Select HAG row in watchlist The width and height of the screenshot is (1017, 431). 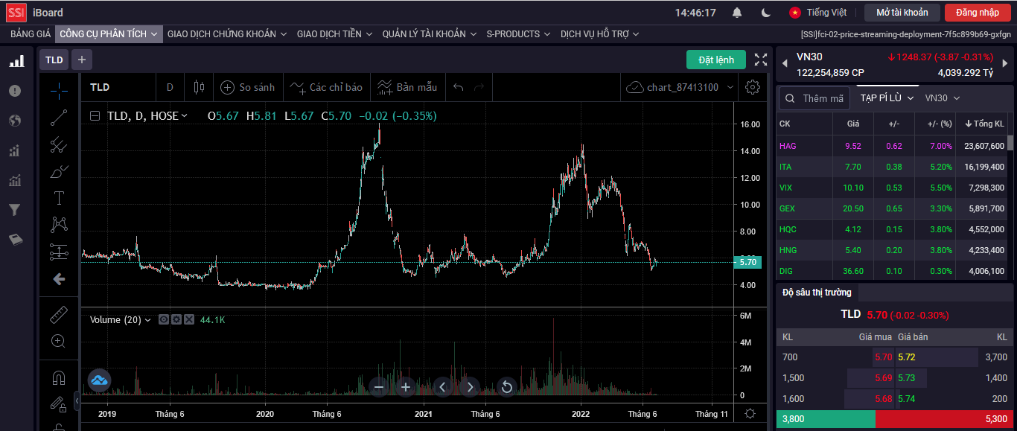coord(892,146)
